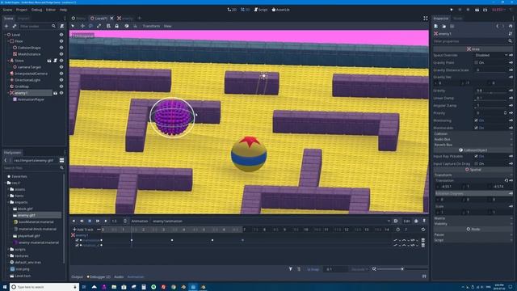
Task: Open scene icon on enemy1 node
Action: click(x=55, y=93)
